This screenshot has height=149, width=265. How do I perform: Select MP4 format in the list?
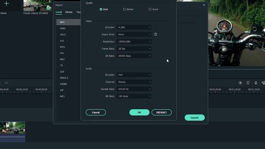68,22
